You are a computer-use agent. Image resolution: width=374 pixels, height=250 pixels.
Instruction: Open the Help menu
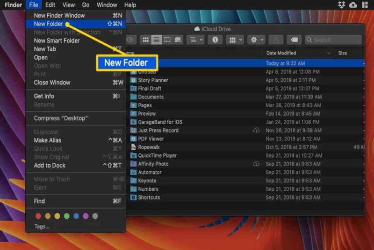click(130, 5)
